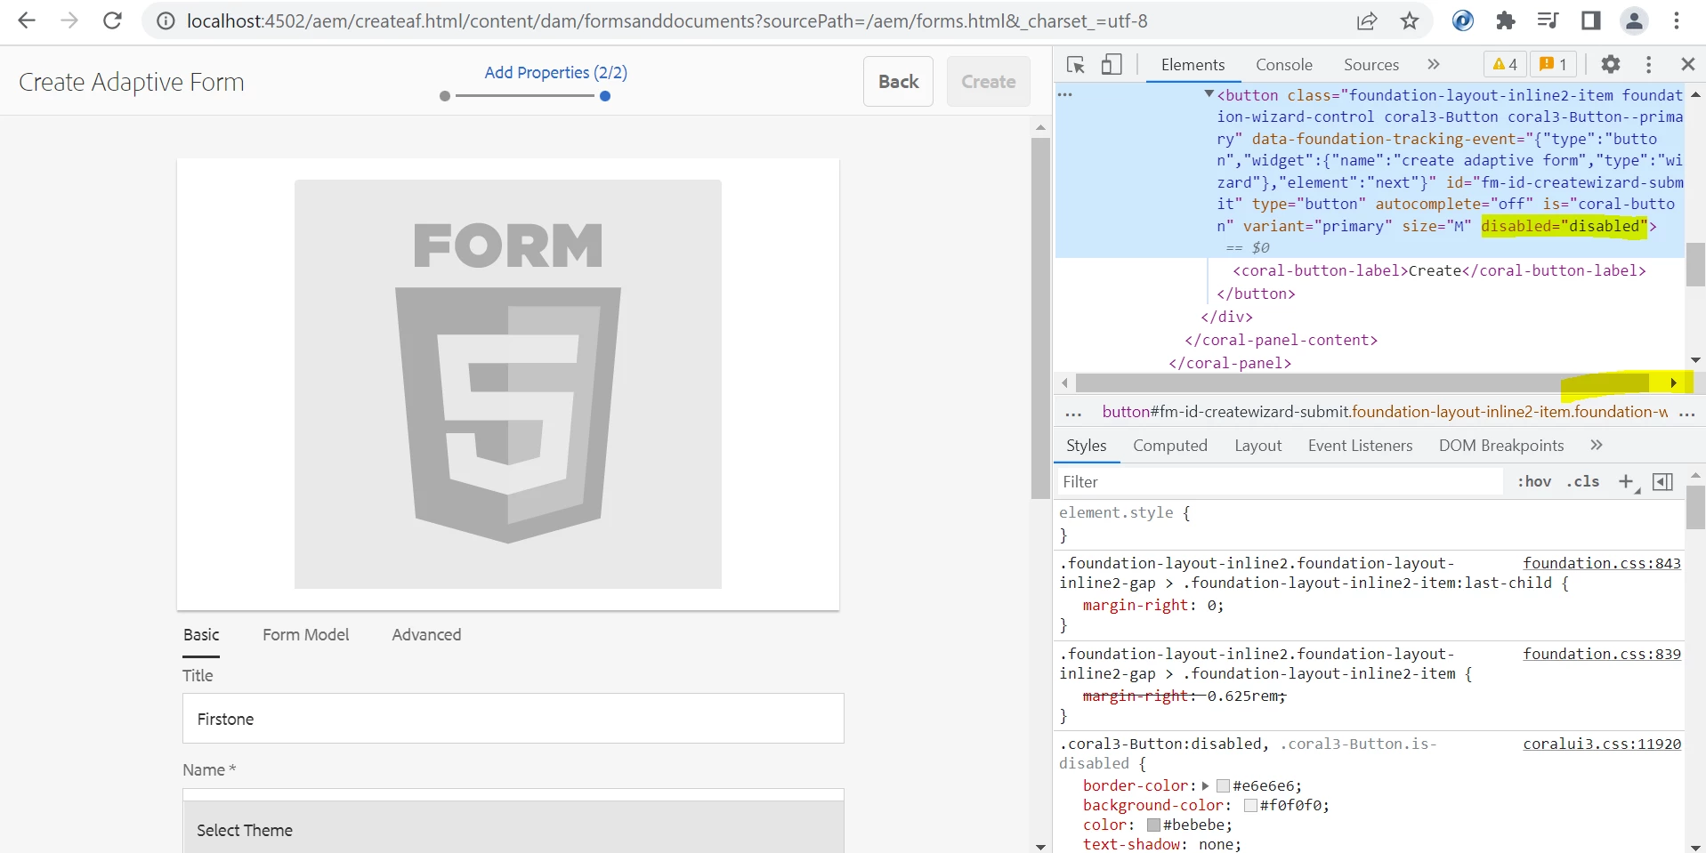Open the foundation.css:839 source link

point(1602,654)
